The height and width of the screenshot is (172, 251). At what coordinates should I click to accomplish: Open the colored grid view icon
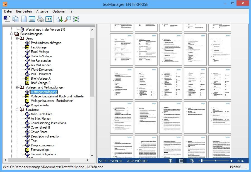tap(49, 19)
